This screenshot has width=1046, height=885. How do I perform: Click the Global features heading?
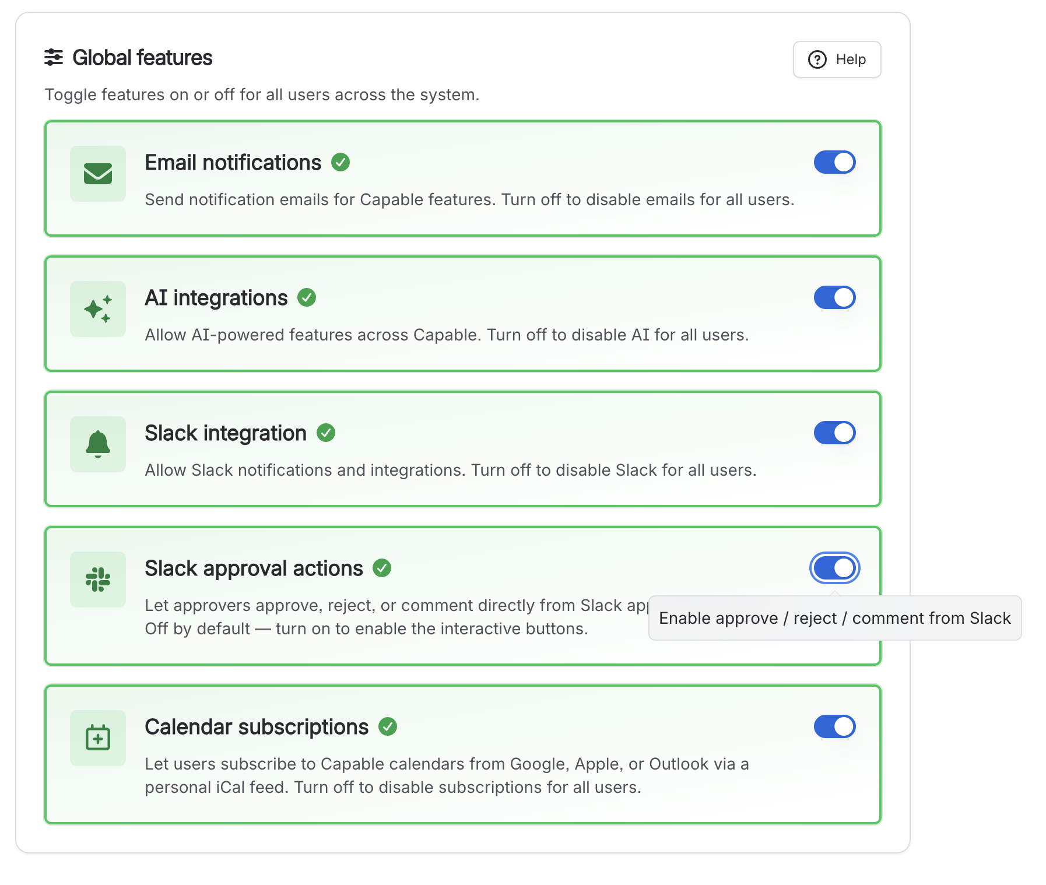pyautogui.click(x=142, y=58)
